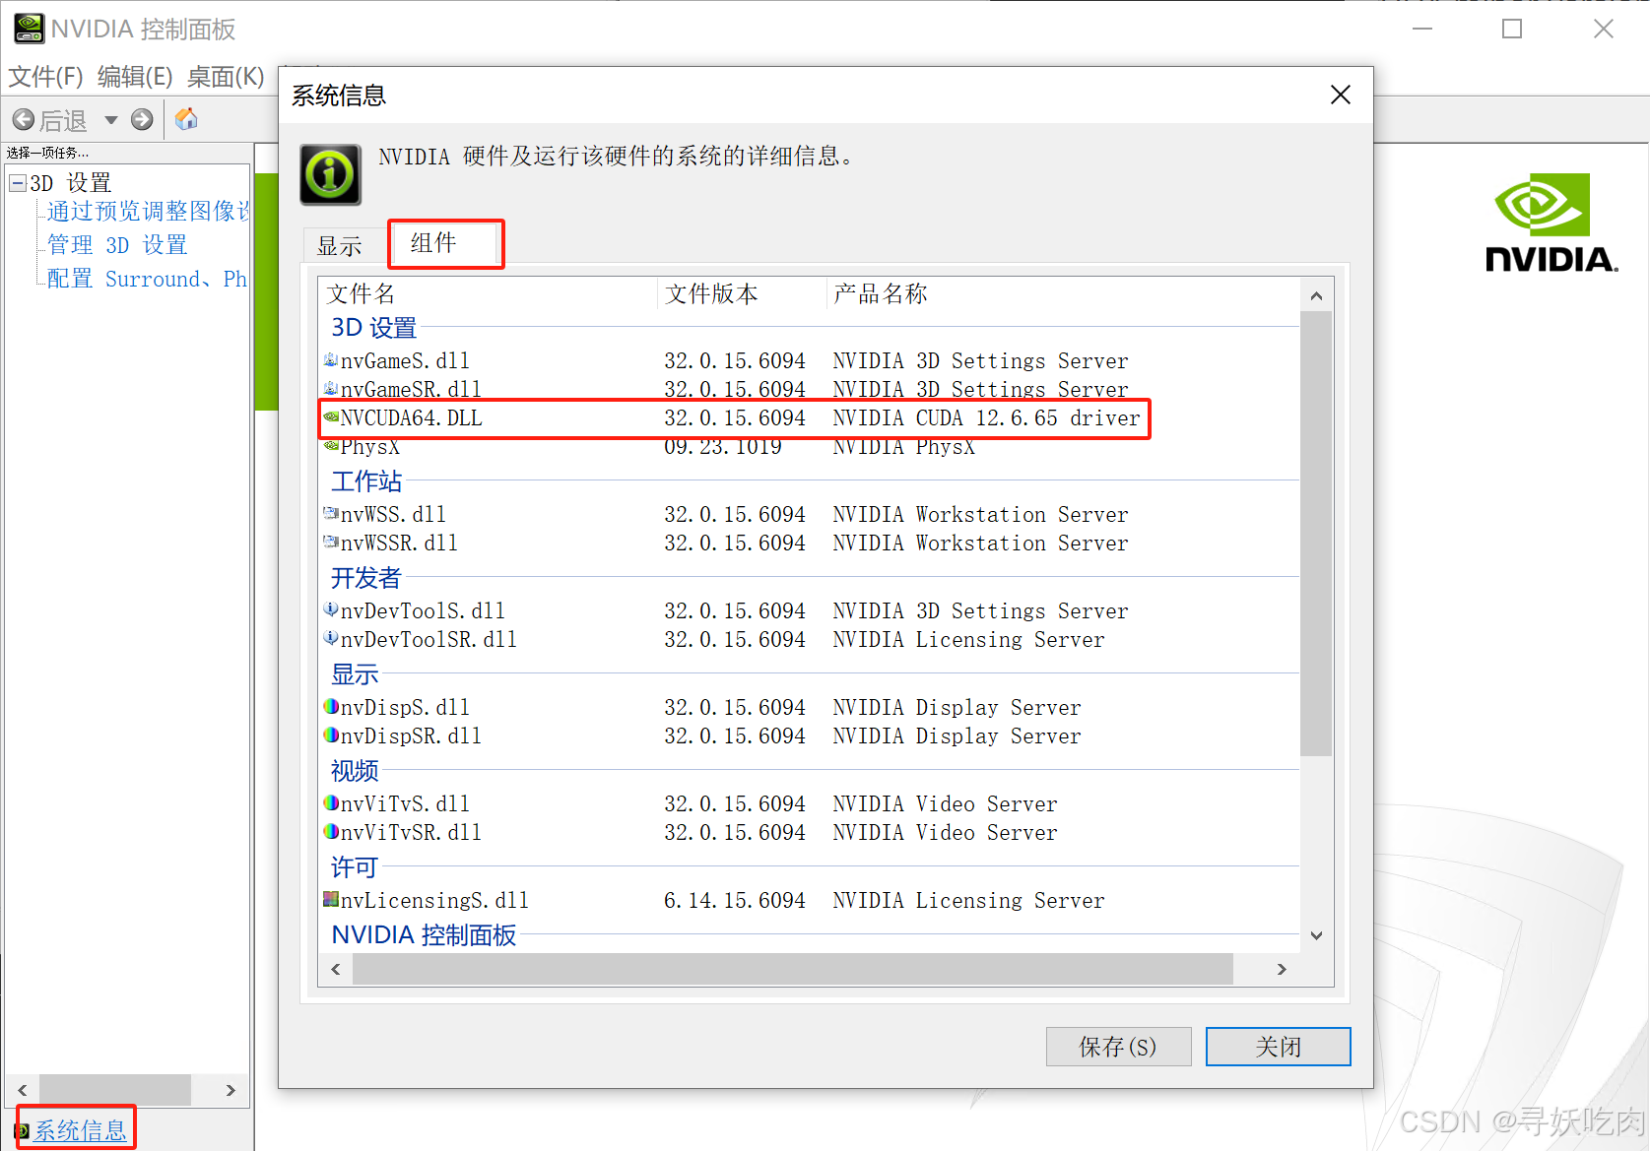
Task: Click the PhysX file icon
Action: tap(331, 446)
